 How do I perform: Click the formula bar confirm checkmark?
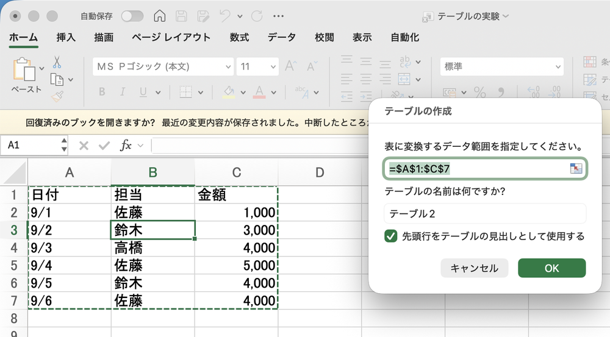(104, 146)
